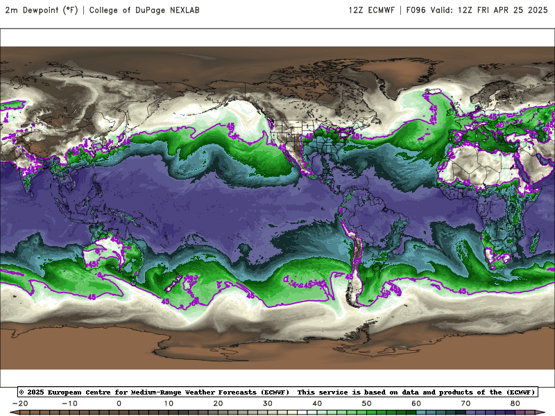The height and width of the screenshot is (416, 555).
Task: Click the "0" color scale label
Action: point(119,404)
